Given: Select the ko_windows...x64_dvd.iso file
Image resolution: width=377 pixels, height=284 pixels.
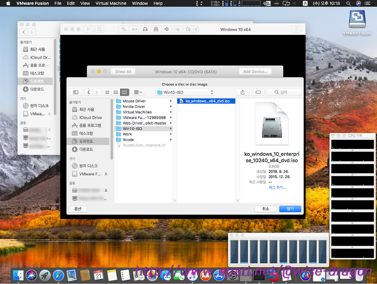Looking at the screenshot, I should tap(206, 101).
